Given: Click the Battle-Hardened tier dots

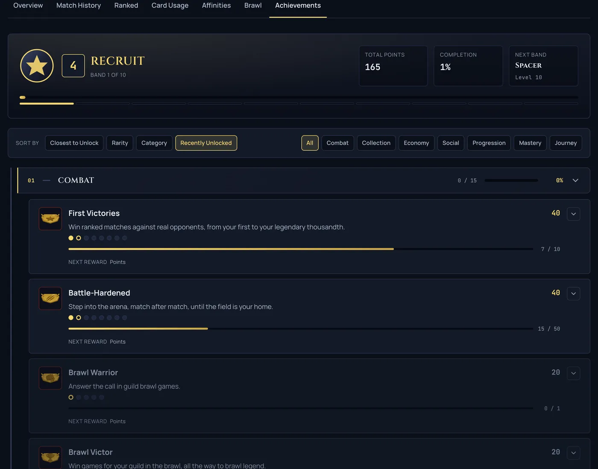Looking at the screenshot, I should coord(98,318).
